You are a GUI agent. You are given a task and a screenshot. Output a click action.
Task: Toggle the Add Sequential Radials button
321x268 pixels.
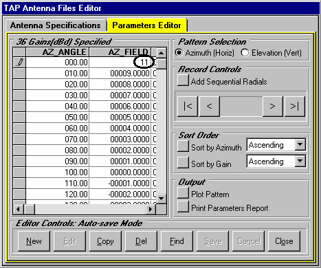[183, 81]
